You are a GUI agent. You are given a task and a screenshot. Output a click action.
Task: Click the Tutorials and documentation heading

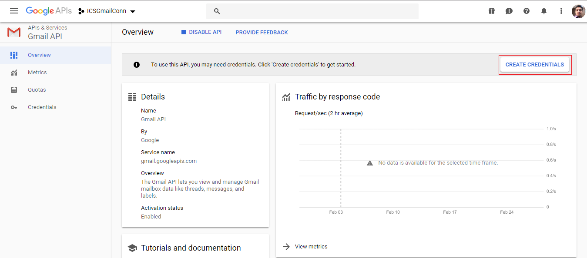coord(191,248)
